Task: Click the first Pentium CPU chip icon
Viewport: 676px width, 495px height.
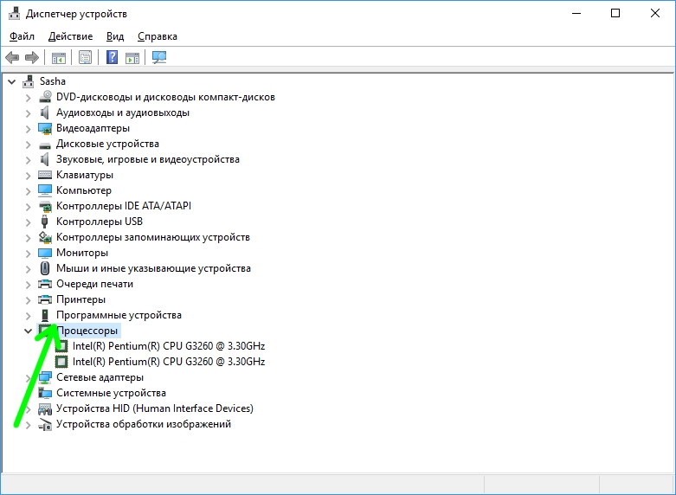Action: point(61,346)
